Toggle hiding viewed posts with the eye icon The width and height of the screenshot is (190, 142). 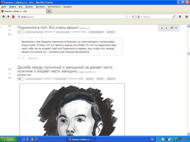(x=172, y=28)
